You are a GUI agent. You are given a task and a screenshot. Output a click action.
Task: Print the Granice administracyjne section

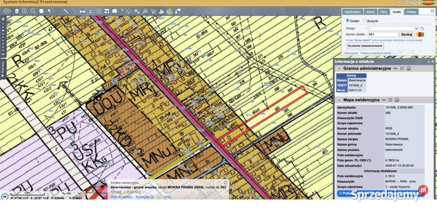pos(409,69)
